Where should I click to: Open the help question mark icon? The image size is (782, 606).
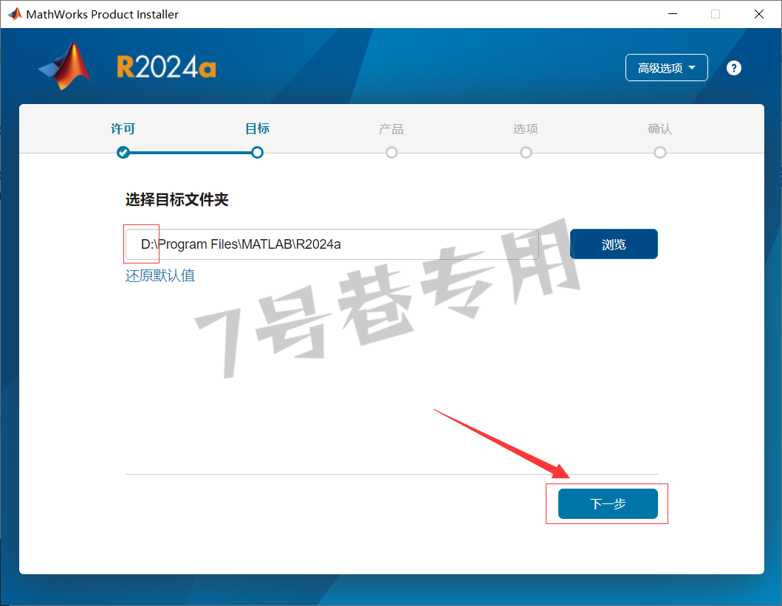click(733, 68)
